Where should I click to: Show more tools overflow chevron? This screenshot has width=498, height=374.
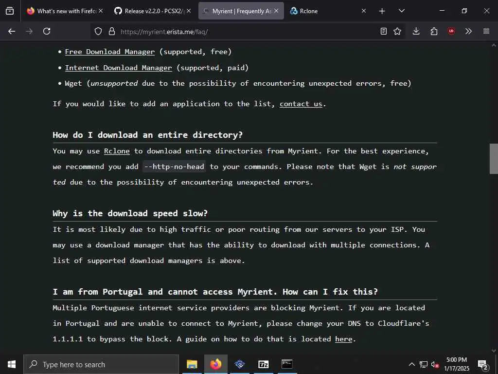(468, 31)
